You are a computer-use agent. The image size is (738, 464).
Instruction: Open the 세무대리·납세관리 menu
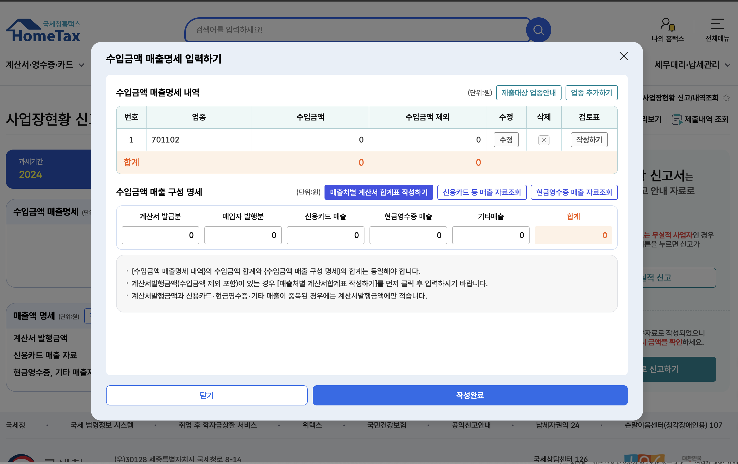(x=687, y=65)
